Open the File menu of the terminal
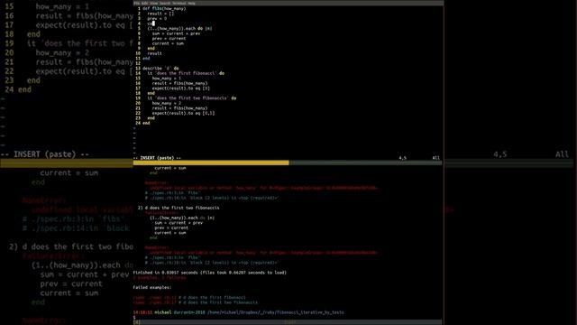 (x=136, y=3)
